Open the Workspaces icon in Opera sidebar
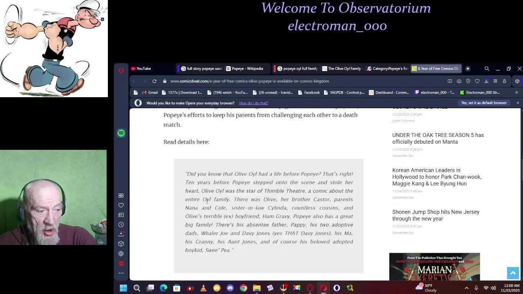This screenshot has height=294, width=523. pos(121,196)
